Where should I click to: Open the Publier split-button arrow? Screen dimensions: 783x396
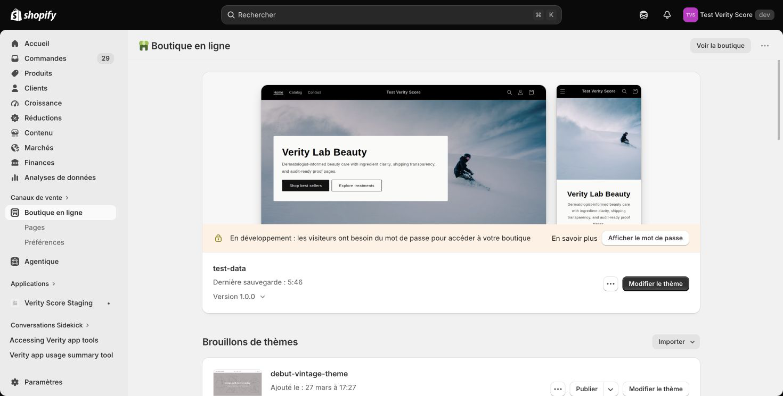[x=610, y=389]
